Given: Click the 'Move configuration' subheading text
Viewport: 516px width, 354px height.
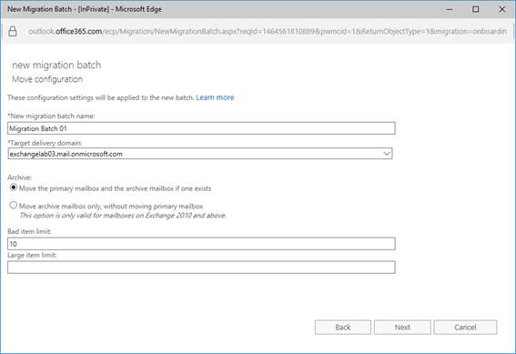Looking at the screenshot, I should tap(47, 79).
